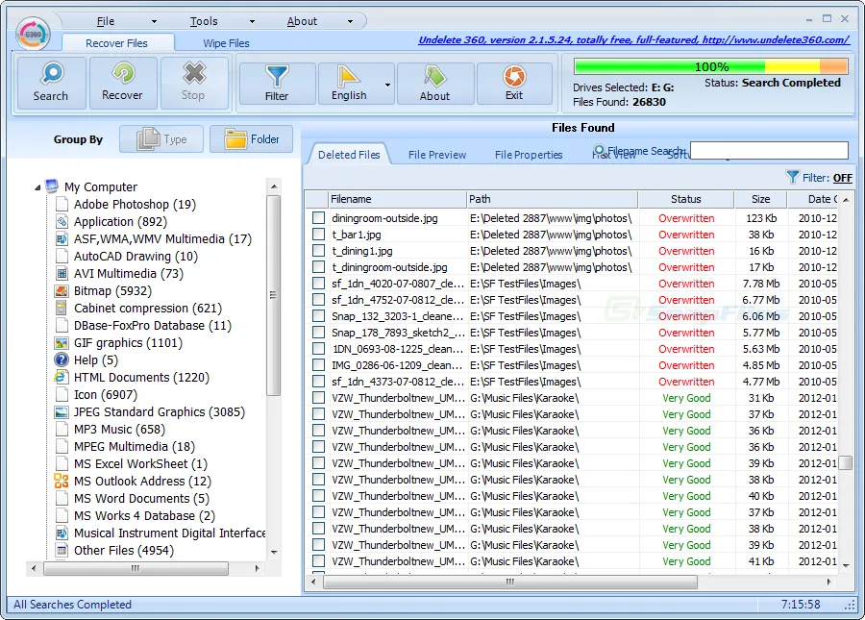Sort by the Size column header

click(761, 199)
